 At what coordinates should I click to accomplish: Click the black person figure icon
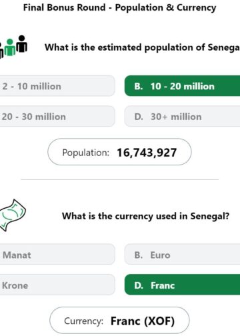coord(22,43)
